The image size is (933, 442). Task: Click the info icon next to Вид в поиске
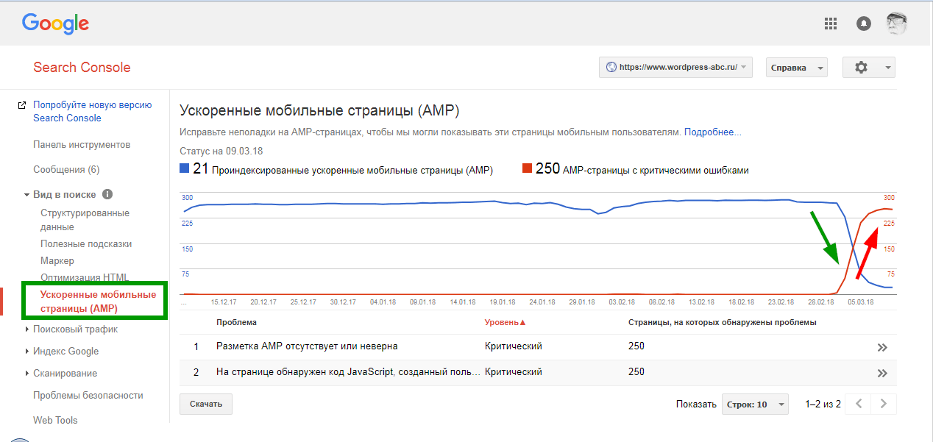(x=107, y=195)
